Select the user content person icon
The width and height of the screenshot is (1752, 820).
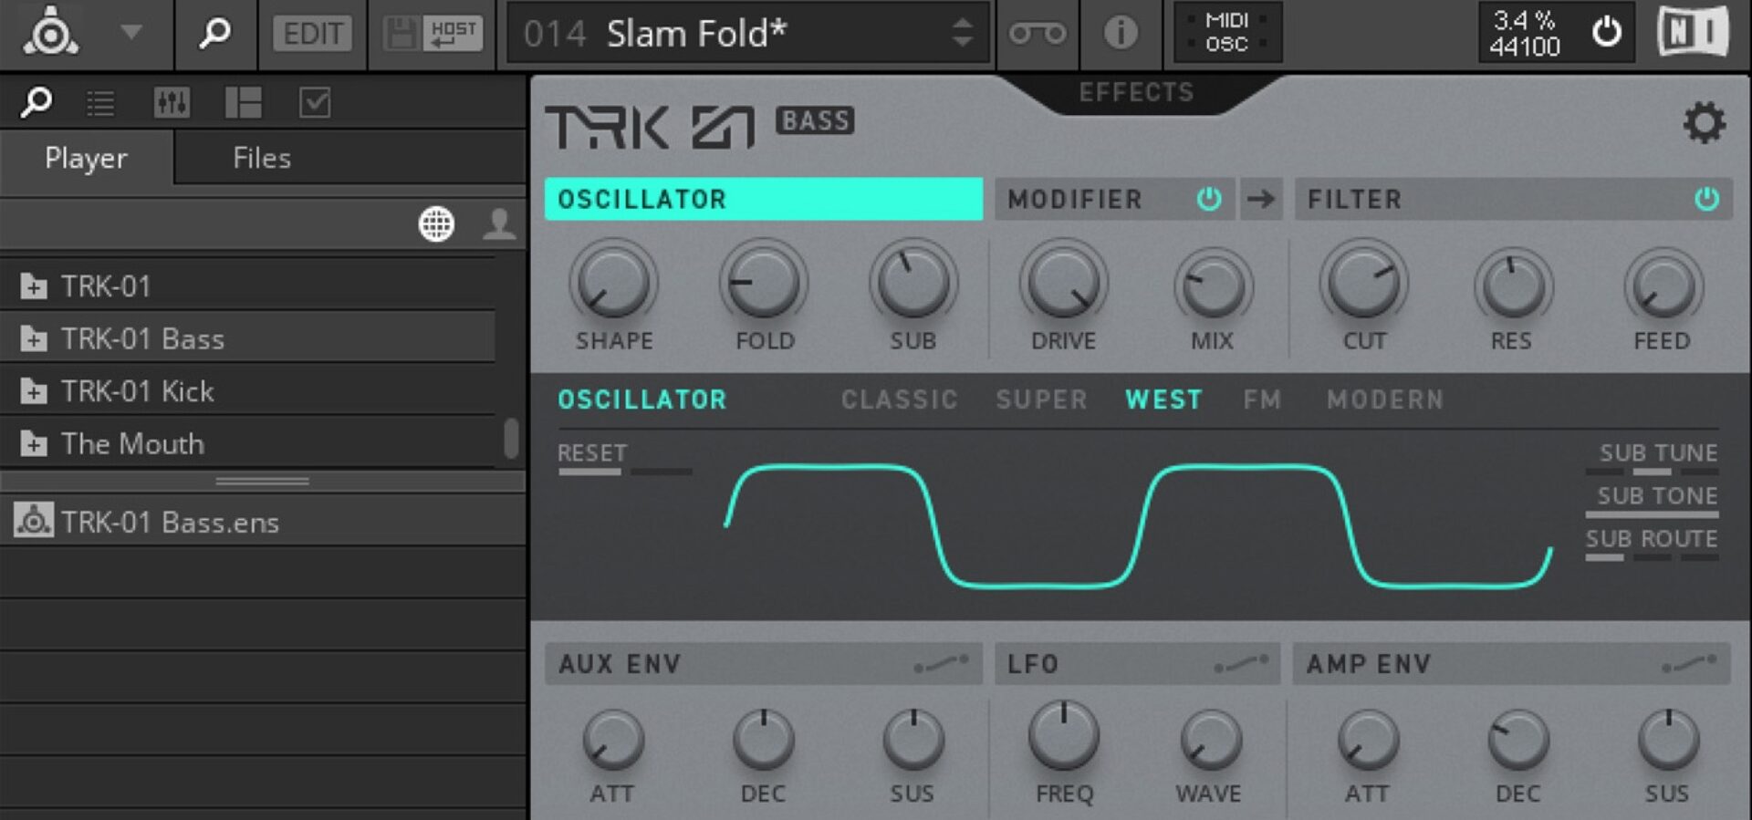[x=499, y=224]
